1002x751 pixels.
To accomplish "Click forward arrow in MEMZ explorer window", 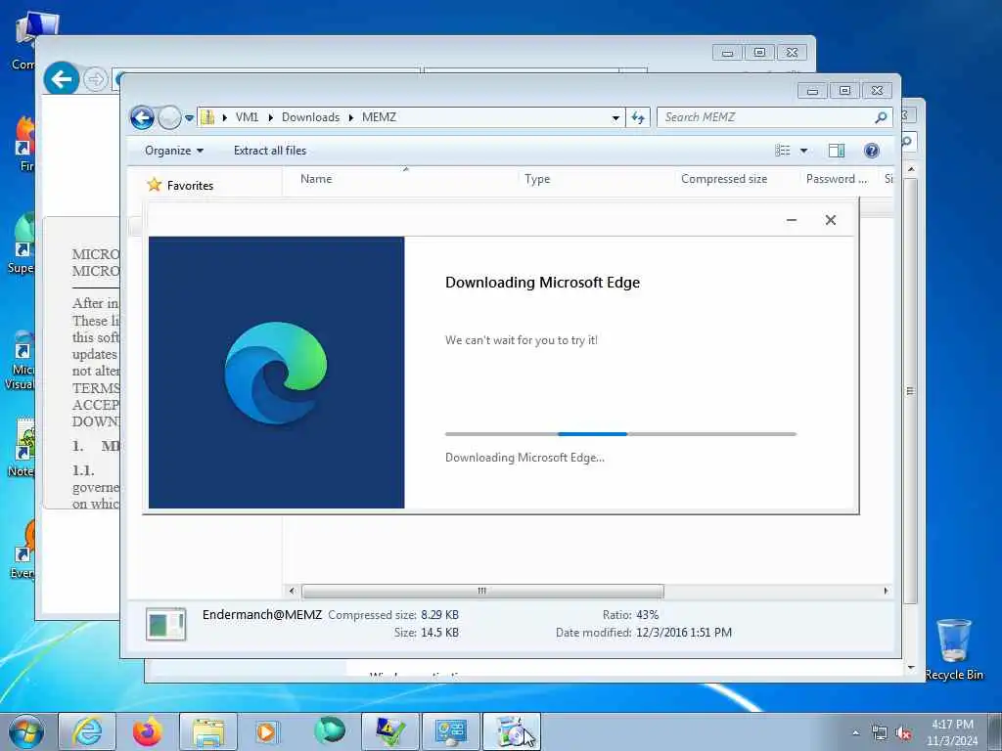I will click(x=169, y=117).
